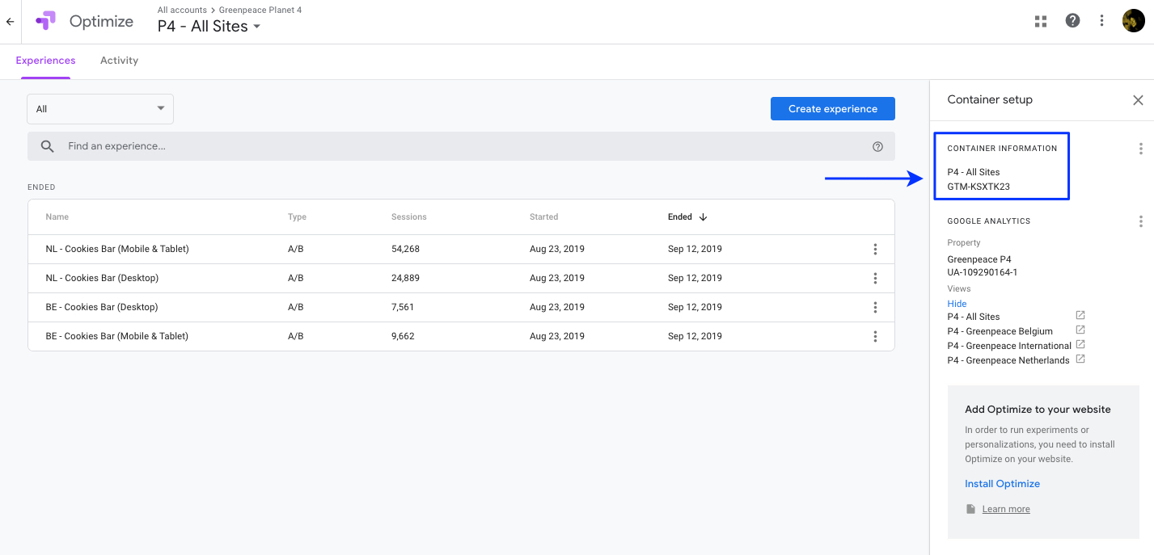This screenshot has width=1154, height=555.
Task: Open Greenpeace Netherlands view external link
Action: [x=1080, y=359]
